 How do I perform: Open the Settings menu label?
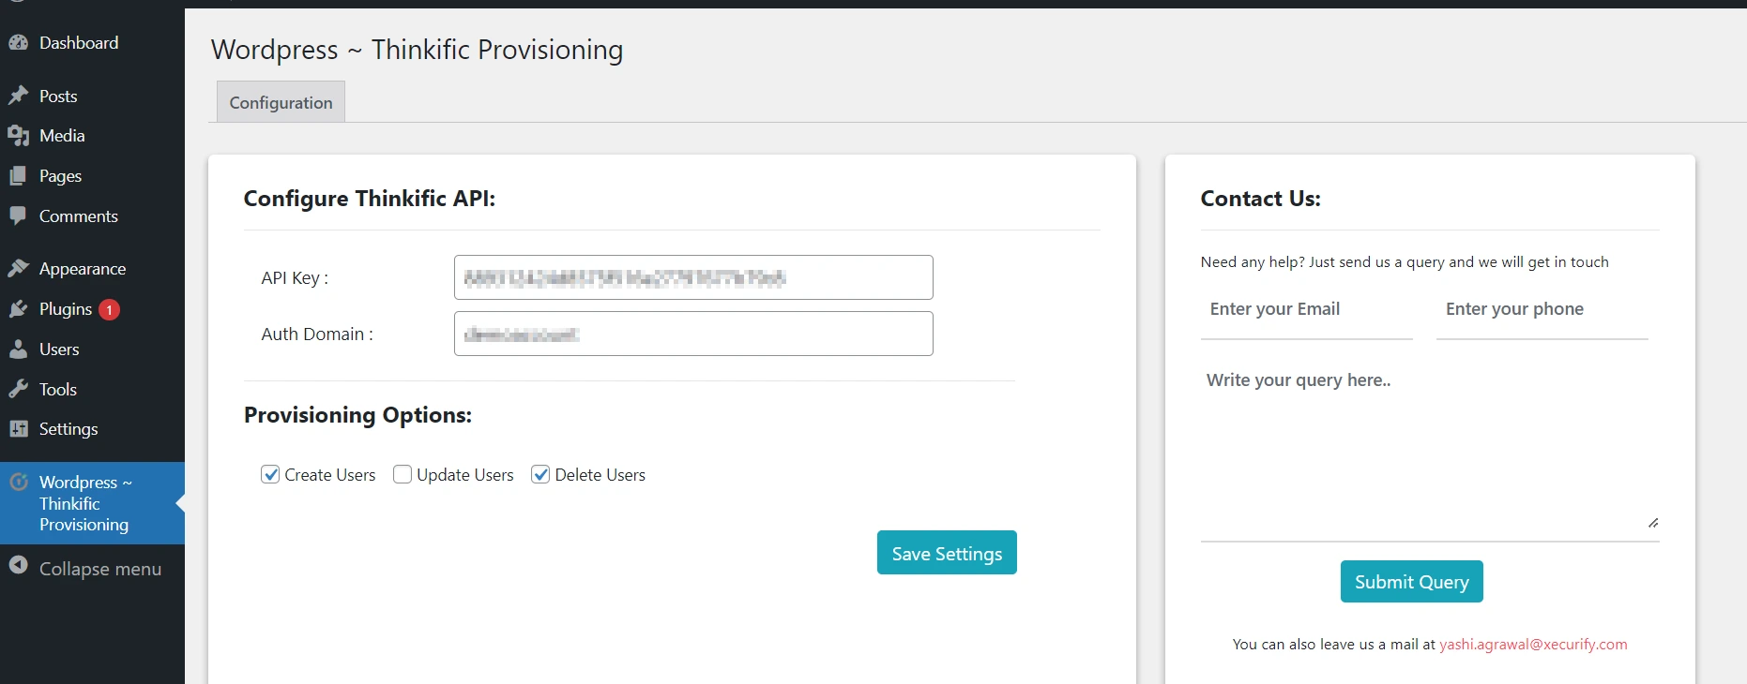[x=68, y=429]
